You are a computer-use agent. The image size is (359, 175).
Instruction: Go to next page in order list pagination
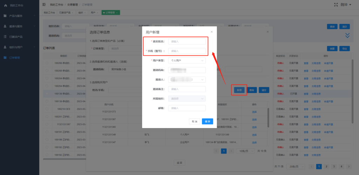348,167
